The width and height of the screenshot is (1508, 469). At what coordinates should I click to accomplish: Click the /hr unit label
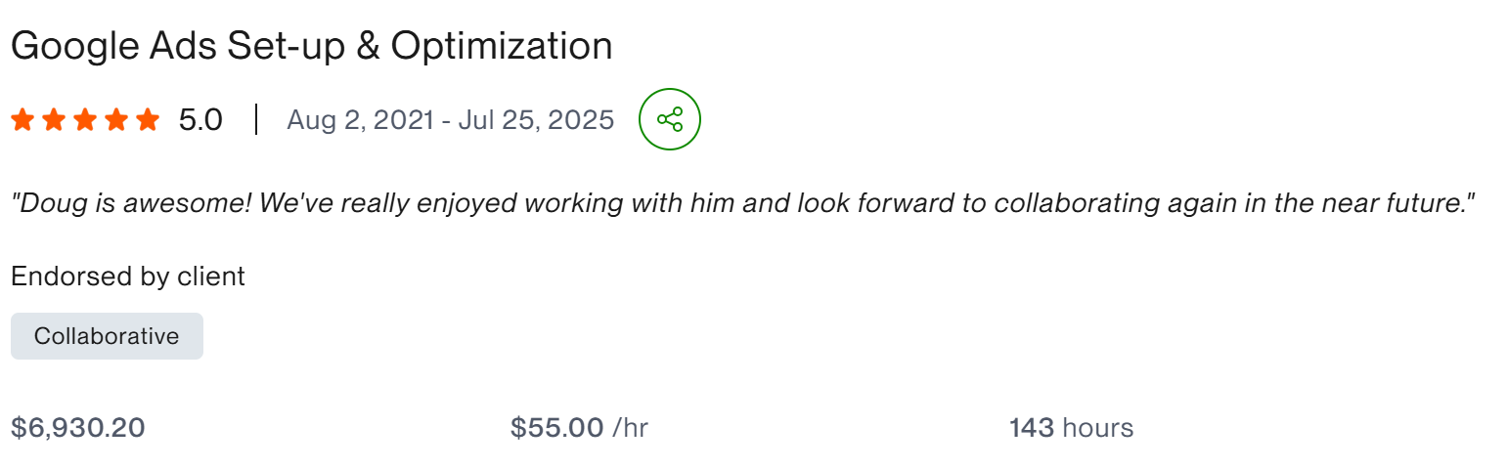[630, 428]
